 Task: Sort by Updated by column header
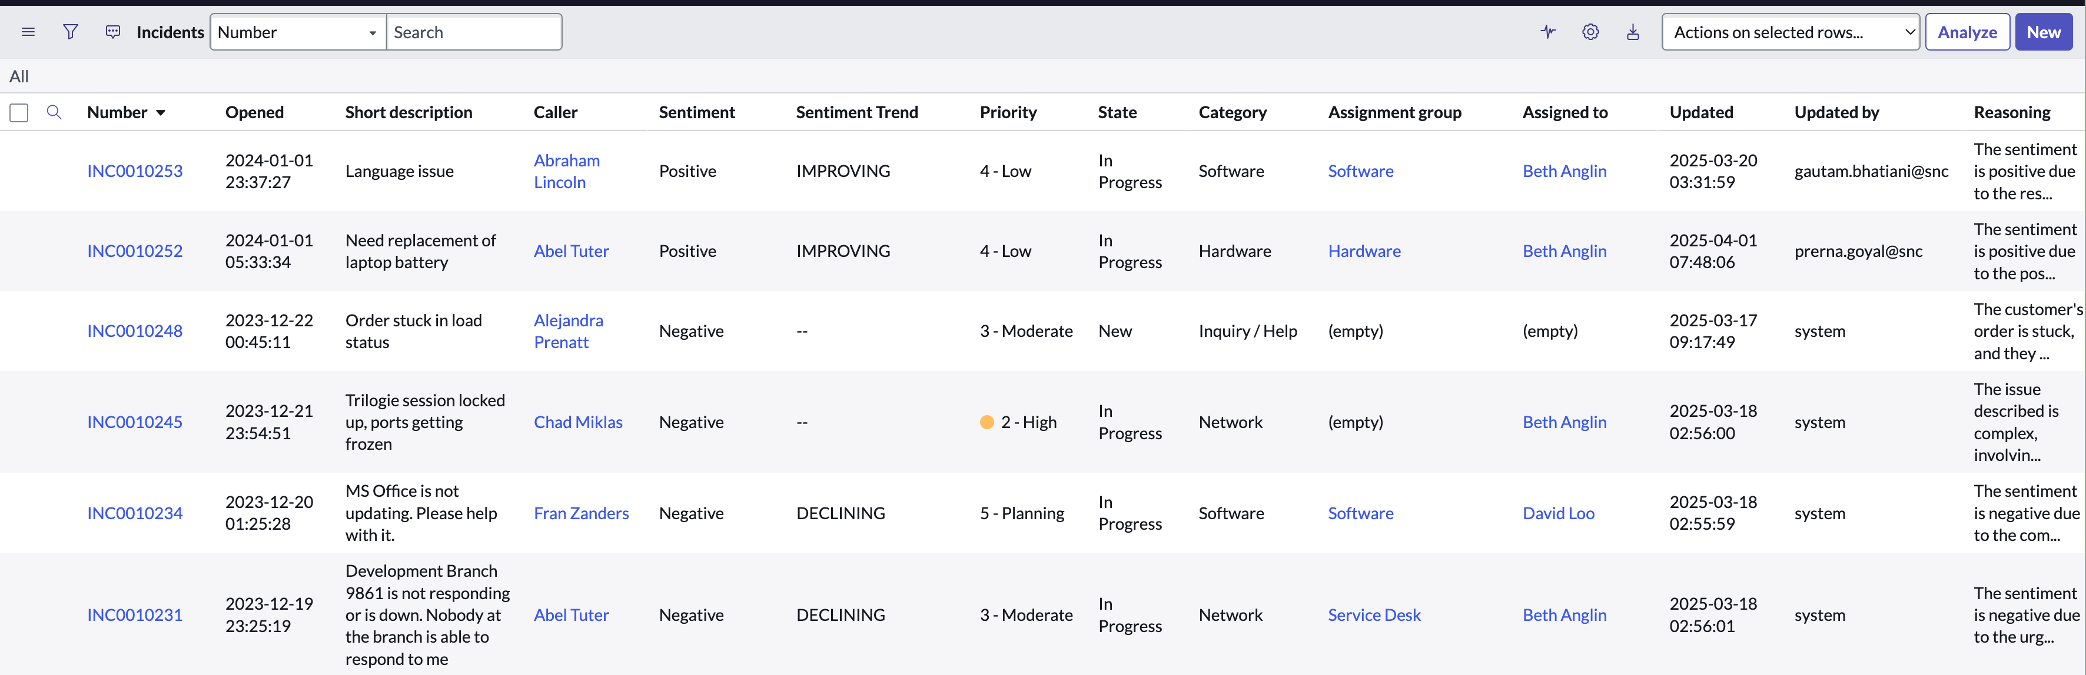(1836, 112)
